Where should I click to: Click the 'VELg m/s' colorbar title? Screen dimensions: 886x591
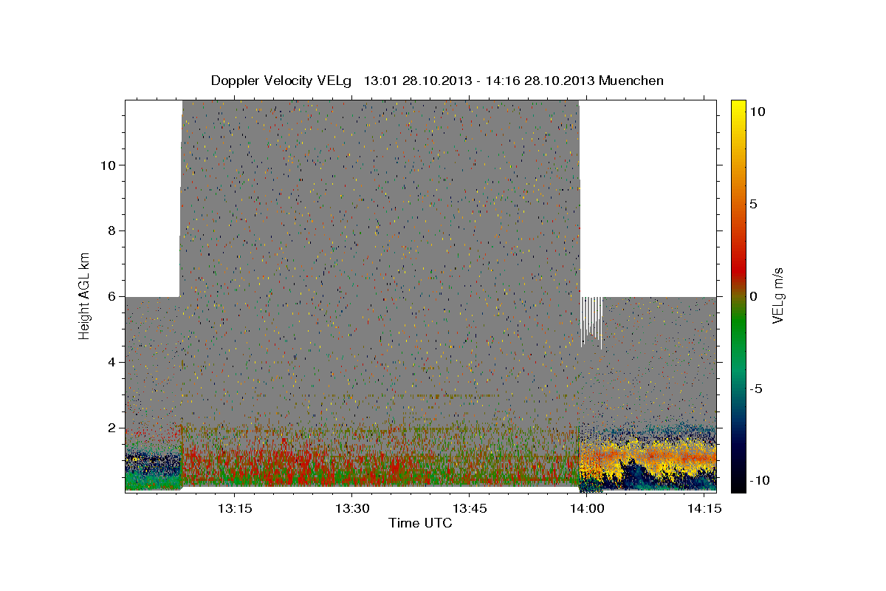780,296
